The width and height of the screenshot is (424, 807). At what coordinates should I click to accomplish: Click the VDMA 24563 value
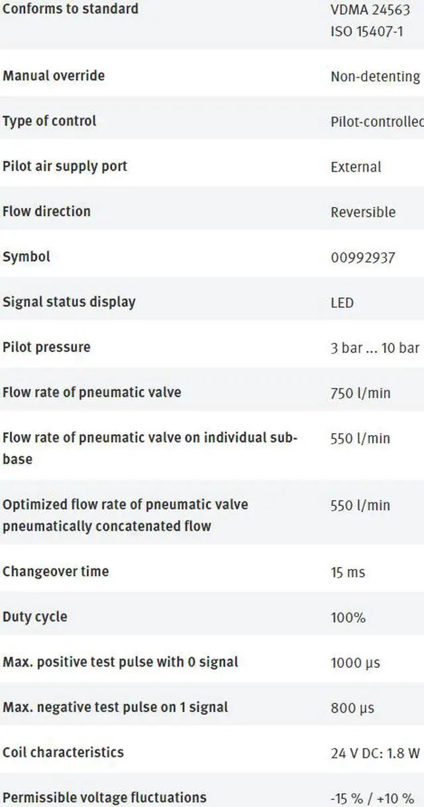[370, 11]
